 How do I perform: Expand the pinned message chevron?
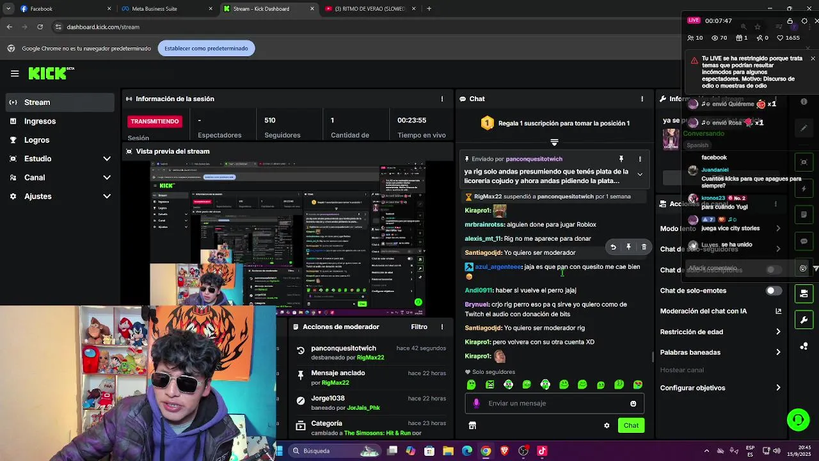[639, 174]
